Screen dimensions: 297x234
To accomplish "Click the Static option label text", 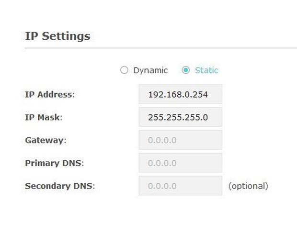I will pyautogui.click(x=206, y=70).
